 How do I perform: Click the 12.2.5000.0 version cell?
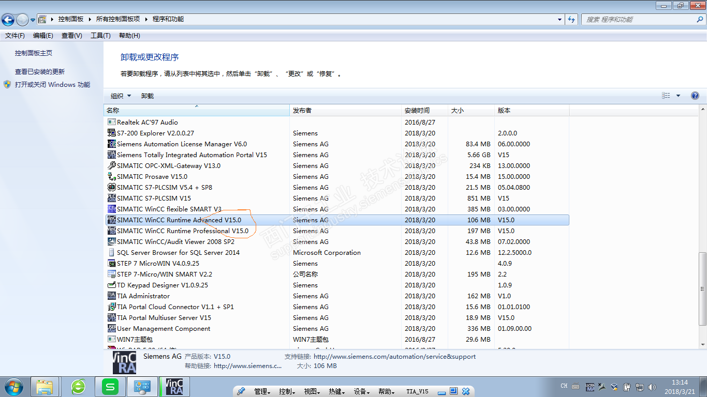point(515,253)
